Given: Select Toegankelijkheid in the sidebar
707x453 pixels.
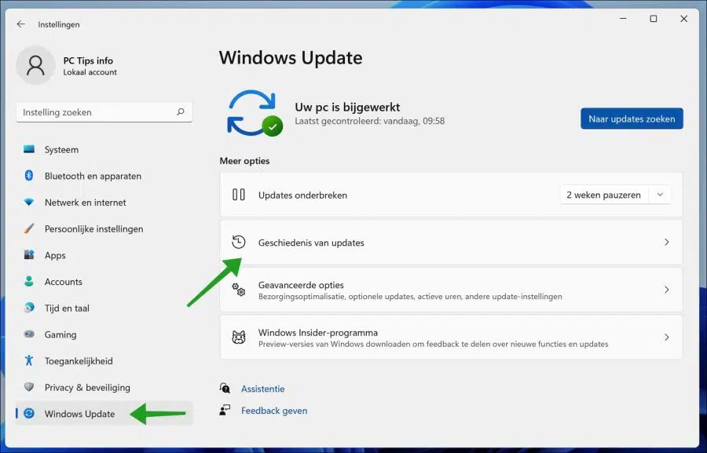Looking at the screenshot, I should [104, 361].
